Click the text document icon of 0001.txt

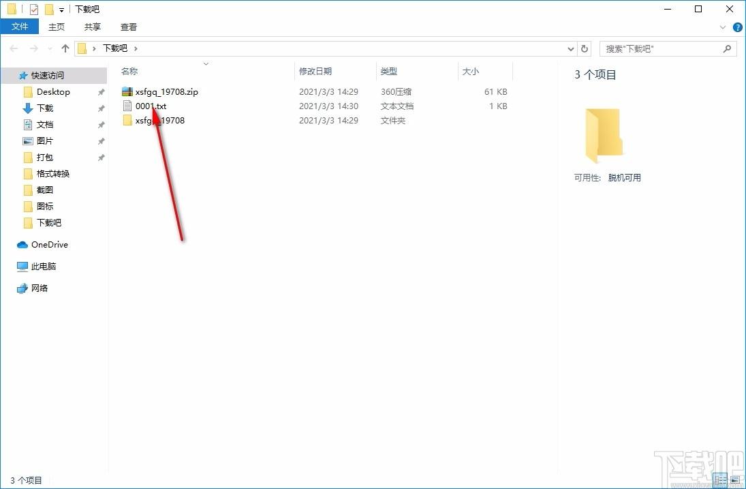(x=127, y=106)
